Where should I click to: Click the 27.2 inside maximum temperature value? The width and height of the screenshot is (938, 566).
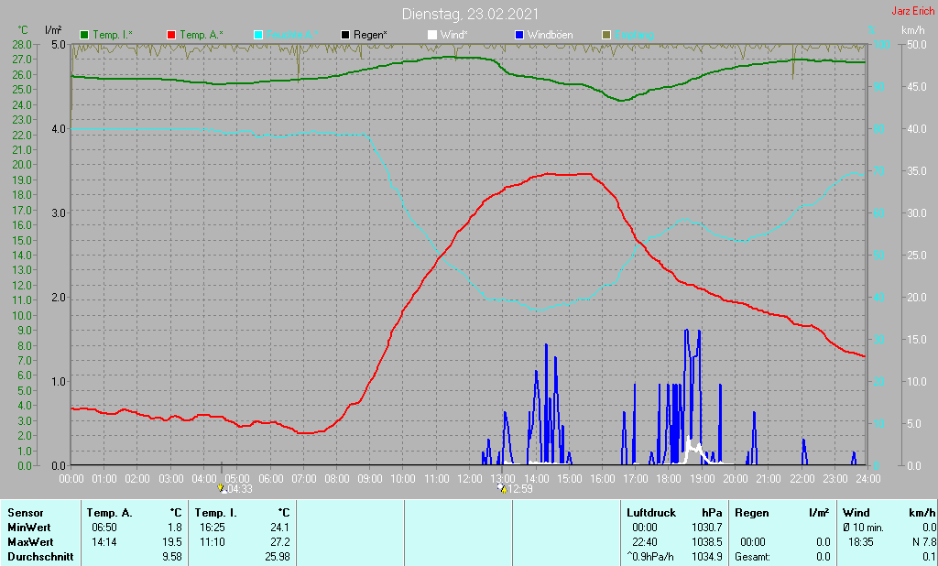[280, 542]
